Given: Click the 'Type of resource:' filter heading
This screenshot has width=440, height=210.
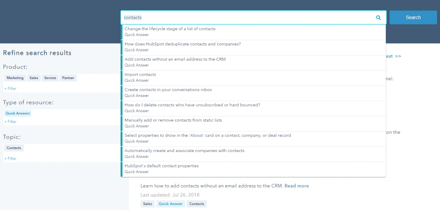Looking at the screenshot, I should click(28, 103).
